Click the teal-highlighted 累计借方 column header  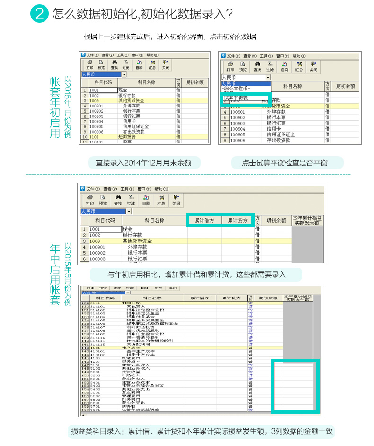pos(204,220)
